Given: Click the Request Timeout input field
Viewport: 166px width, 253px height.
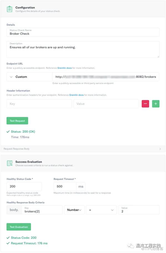Looking at the screenshot, I should point(65,186).
